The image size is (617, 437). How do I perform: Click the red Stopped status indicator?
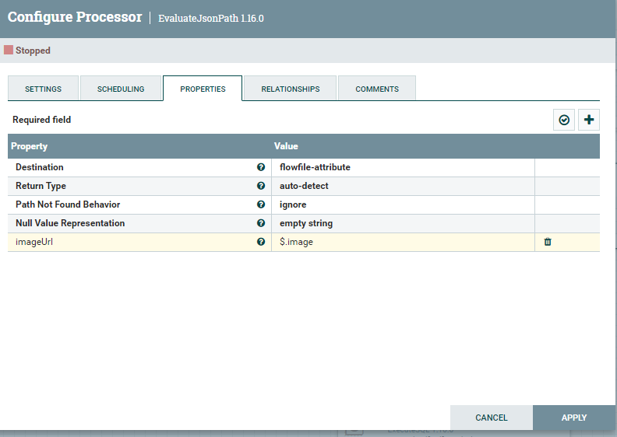tap(9, 50)
